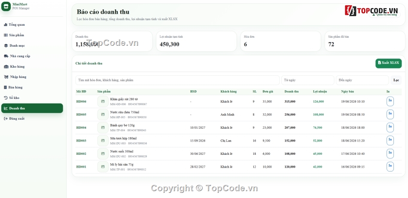Click the MiniMart store logo icon
Image resolution: width=408 pixels, height=198 pixels.
tap(6, 6)
